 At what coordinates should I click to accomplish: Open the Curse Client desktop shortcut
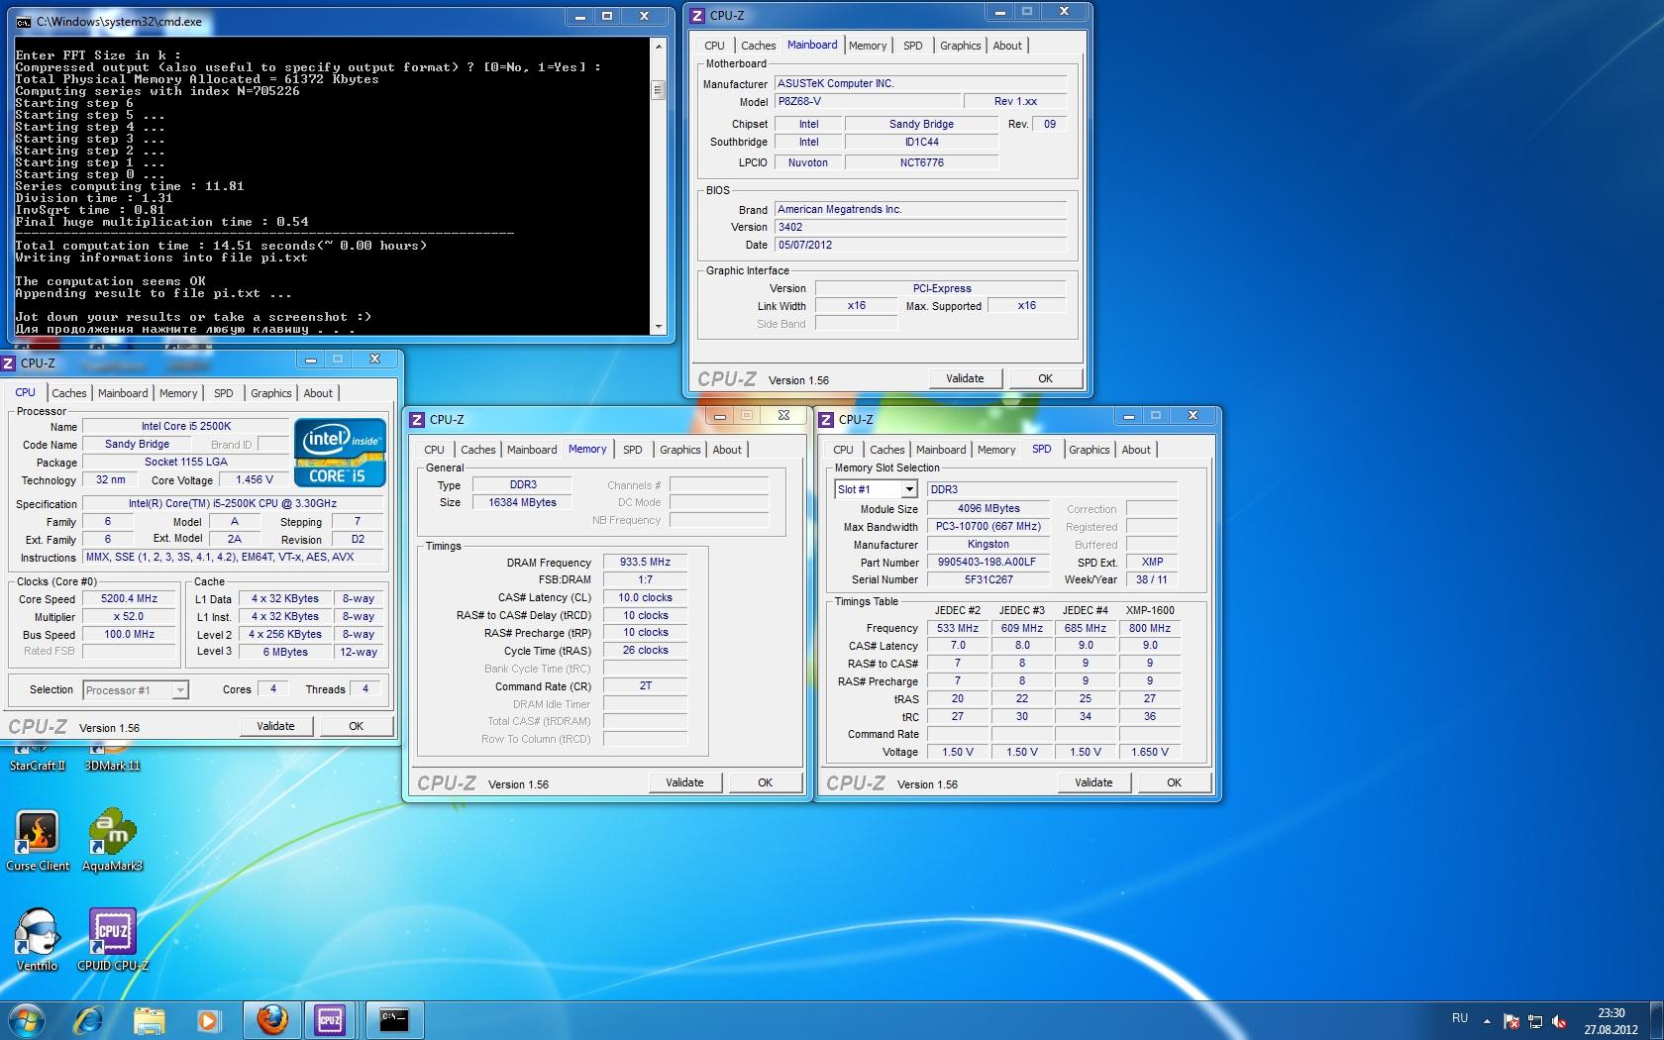tap(38, 840)
